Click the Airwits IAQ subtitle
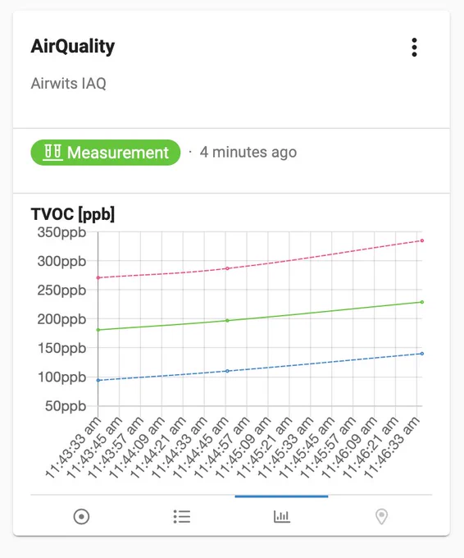Screen dimensions: 464x558 pyautogui.click(x=69, y=84)
